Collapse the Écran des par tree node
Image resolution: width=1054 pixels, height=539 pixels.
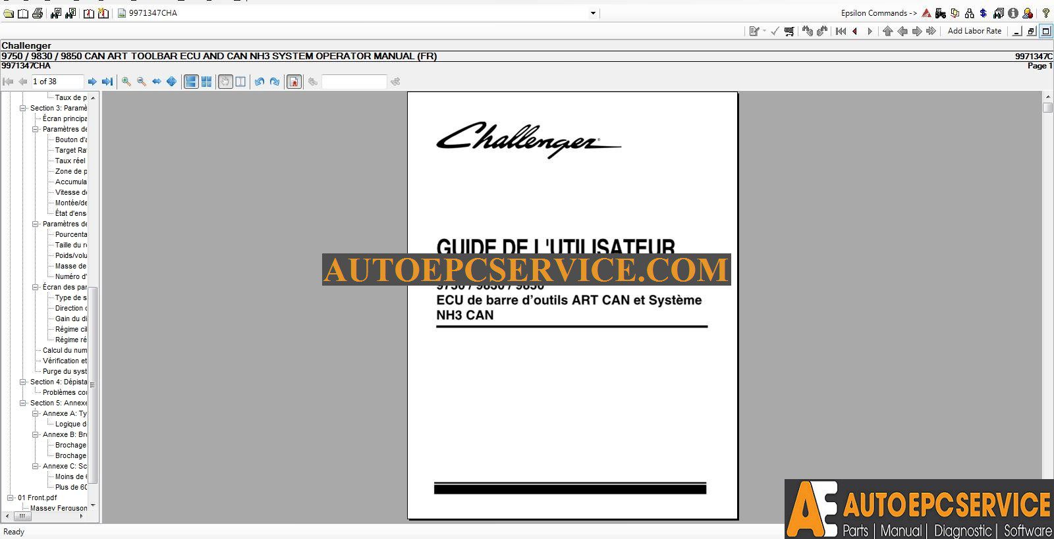pyautogui.click(x=36, y=287)
